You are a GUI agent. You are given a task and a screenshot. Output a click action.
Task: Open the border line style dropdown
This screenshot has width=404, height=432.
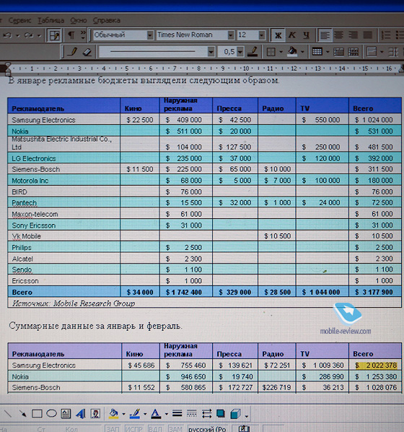pyautogui.click(x=211, y=51)
